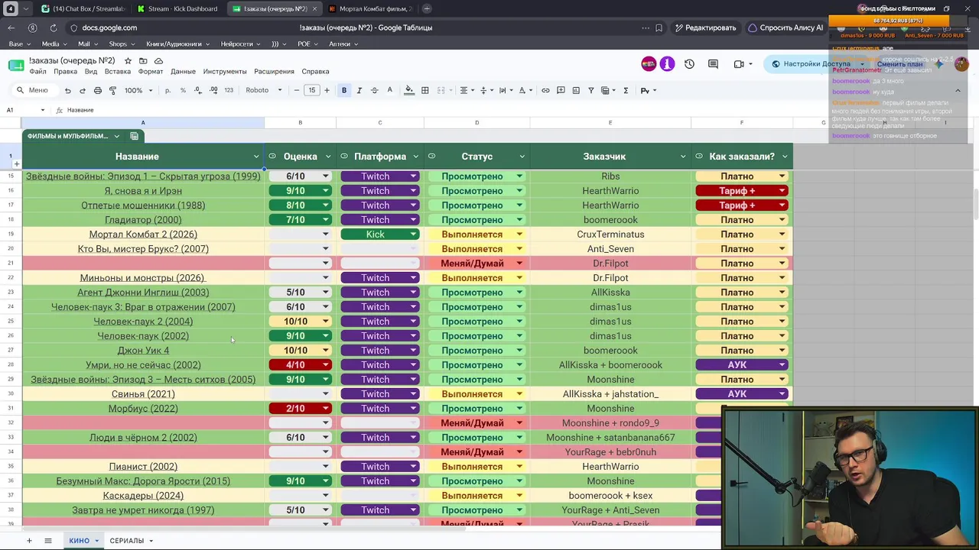Create a filter using the funnel icon
Screen dimensions: 979x550
[x=591, y=90]
